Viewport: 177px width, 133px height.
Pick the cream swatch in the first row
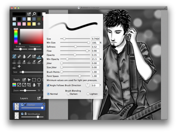pos(29,19)
